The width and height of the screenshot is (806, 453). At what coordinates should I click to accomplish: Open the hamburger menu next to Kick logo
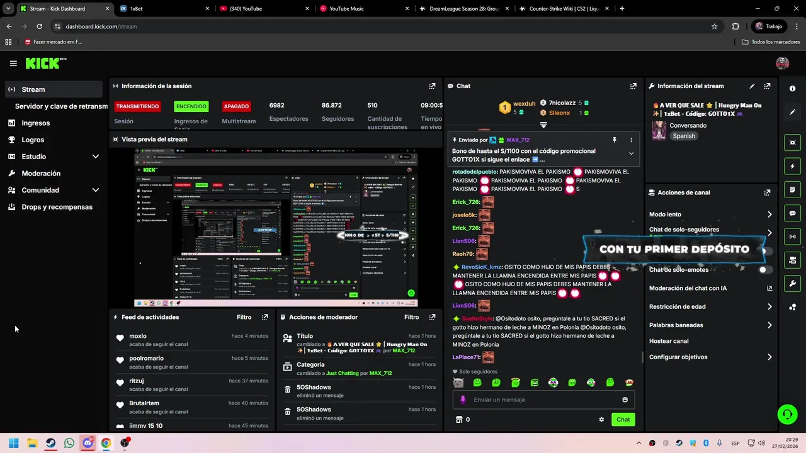(x=13, y=64)
